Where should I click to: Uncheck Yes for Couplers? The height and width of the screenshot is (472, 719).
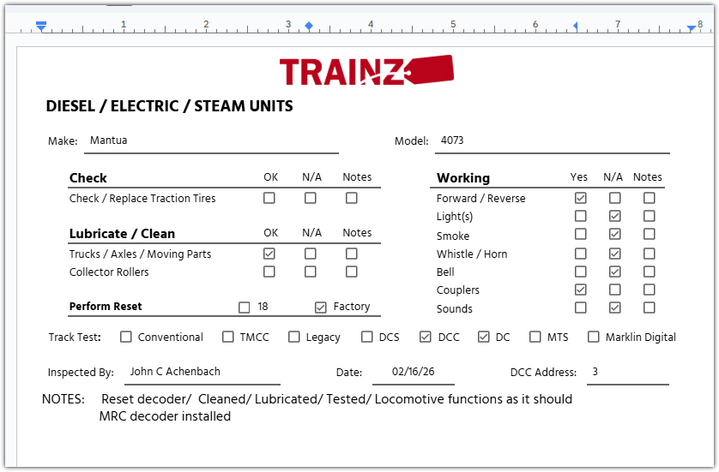581,290
